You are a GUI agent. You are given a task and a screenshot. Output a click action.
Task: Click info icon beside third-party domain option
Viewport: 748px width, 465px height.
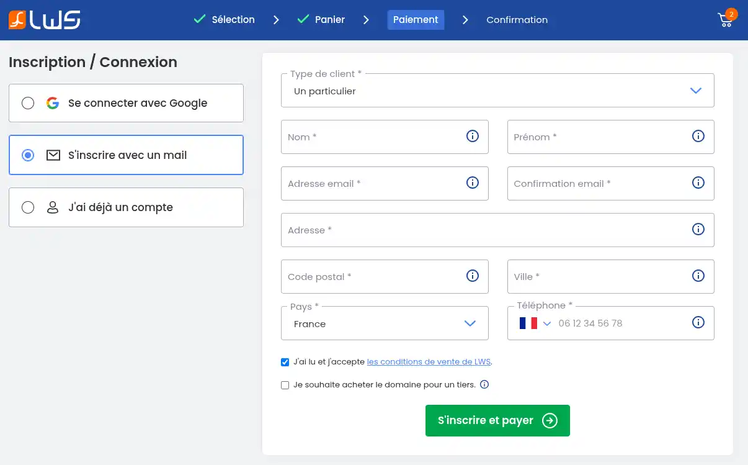pyautogui.click(x=485, y=384)
